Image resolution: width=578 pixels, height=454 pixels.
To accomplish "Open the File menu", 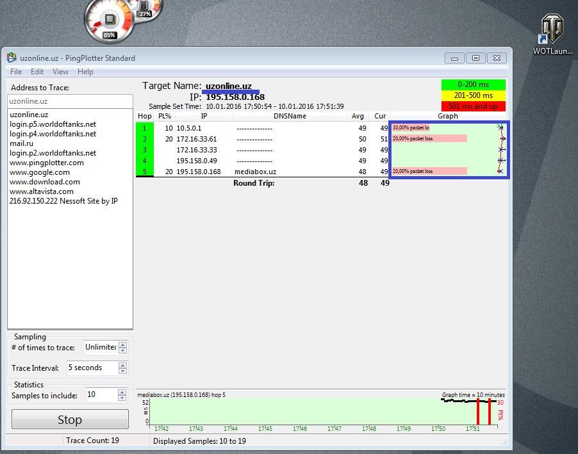I will 16,72.
